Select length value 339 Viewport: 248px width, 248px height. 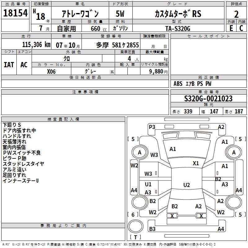[188, 112]
